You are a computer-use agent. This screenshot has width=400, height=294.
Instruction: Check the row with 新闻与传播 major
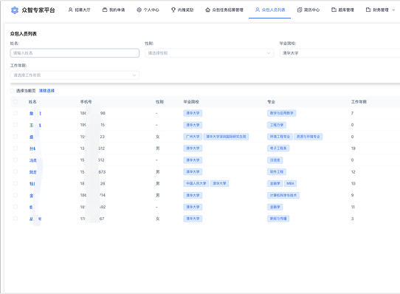(15, 219)
